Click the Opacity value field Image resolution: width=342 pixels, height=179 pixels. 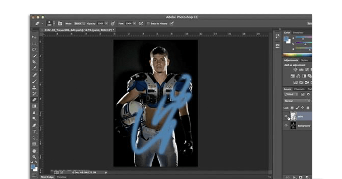[101, 24]
